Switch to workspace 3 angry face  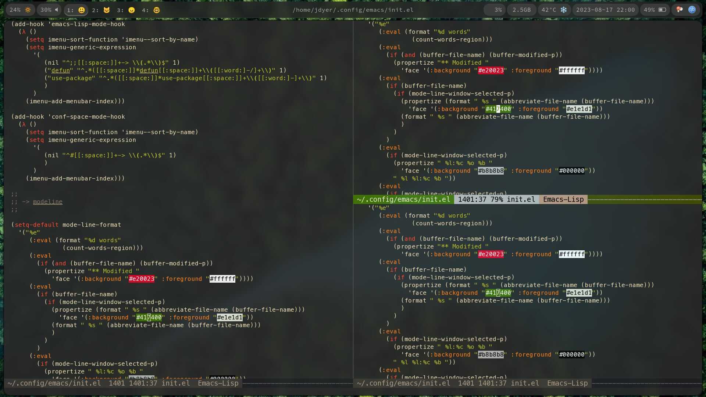131,10
